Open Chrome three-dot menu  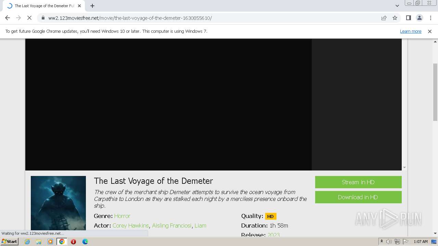[430, 18]
